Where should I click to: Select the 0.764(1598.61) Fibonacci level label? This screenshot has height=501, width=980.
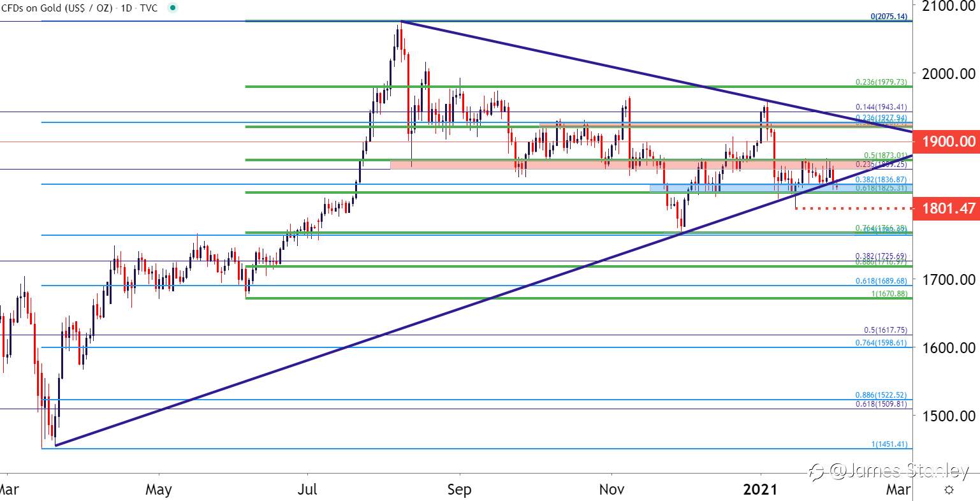coord(881,342)
